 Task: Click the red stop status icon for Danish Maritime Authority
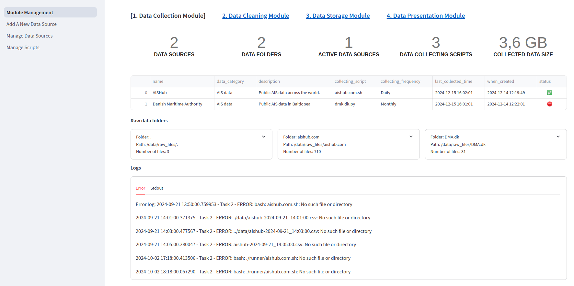549,104
